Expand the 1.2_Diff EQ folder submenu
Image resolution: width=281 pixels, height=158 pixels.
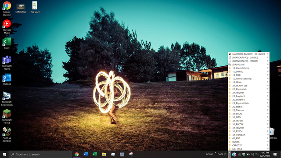[x=249, y=72]
